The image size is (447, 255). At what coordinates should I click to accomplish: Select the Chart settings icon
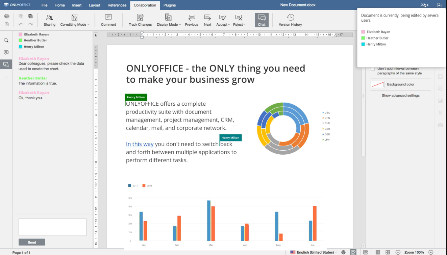tap(440, 101)
